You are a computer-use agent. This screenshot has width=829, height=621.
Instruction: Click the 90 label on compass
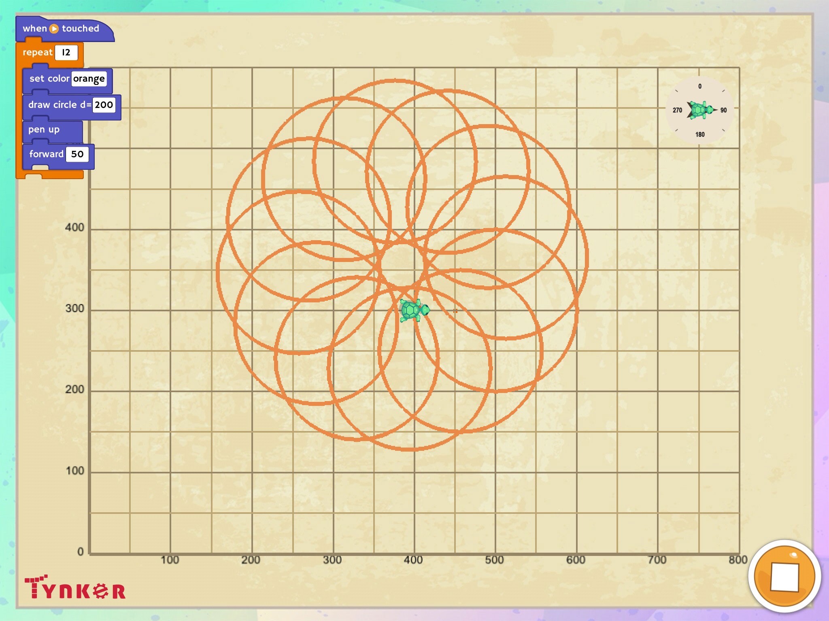point(723,110)
